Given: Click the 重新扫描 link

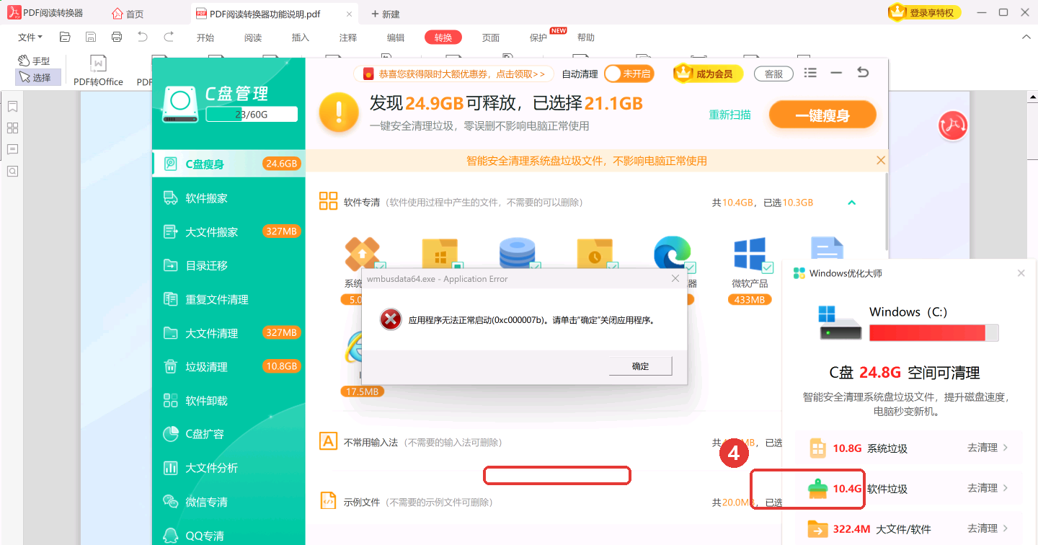Looking at the screenshot, I should click(729, 115).
